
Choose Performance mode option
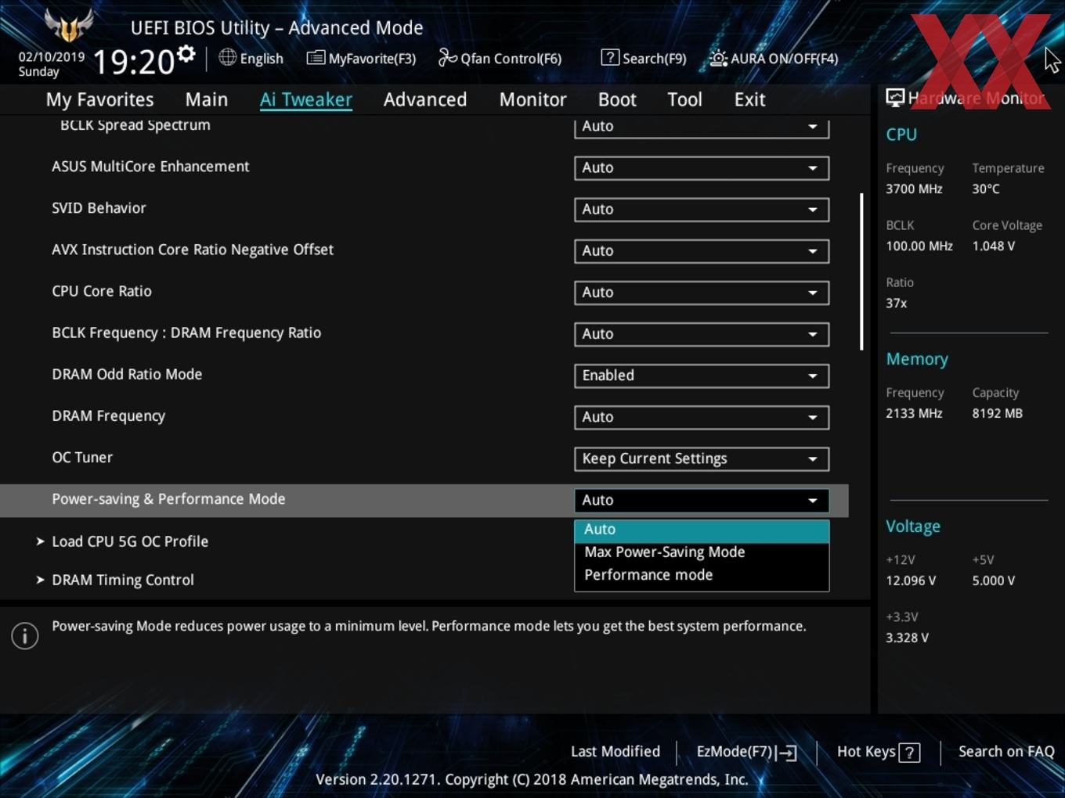(x=702, y=574)
